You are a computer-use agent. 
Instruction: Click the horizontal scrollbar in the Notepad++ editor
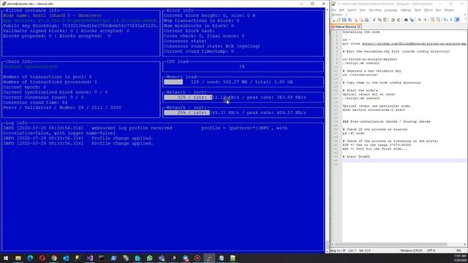[391, 244]
